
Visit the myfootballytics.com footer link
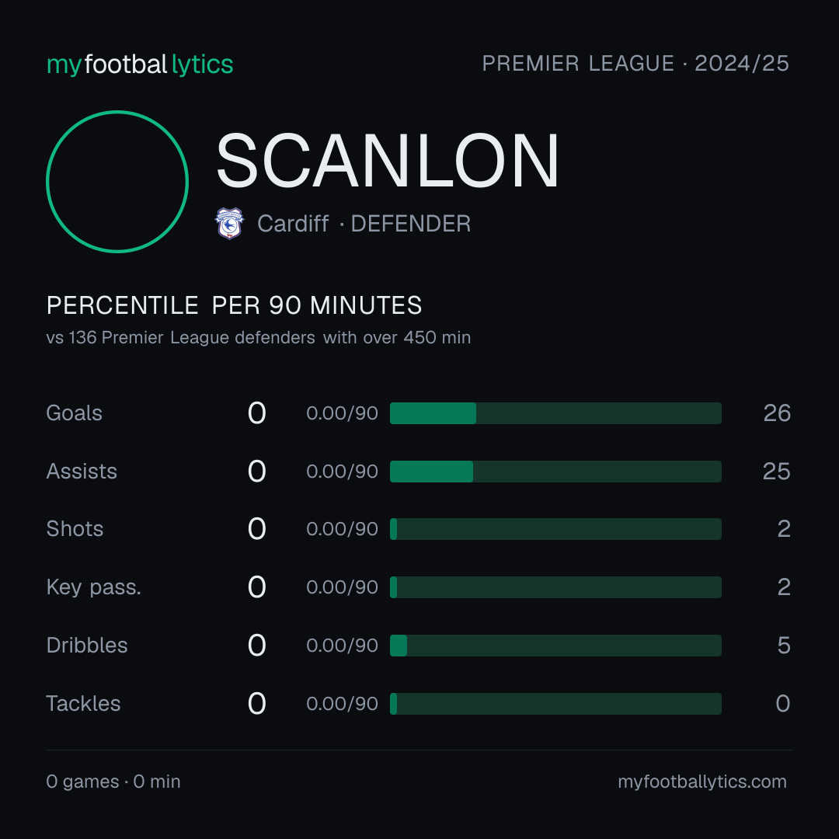coord(702,782)
